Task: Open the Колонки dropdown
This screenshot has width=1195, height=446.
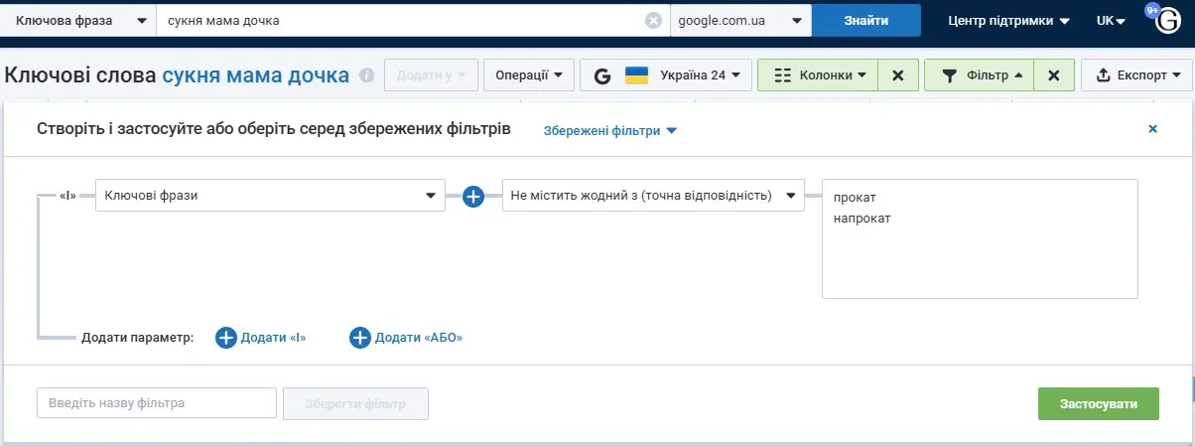Action: 818,74
